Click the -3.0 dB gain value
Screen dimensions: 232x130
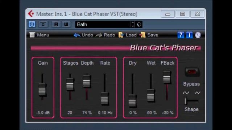coord(43,113)
